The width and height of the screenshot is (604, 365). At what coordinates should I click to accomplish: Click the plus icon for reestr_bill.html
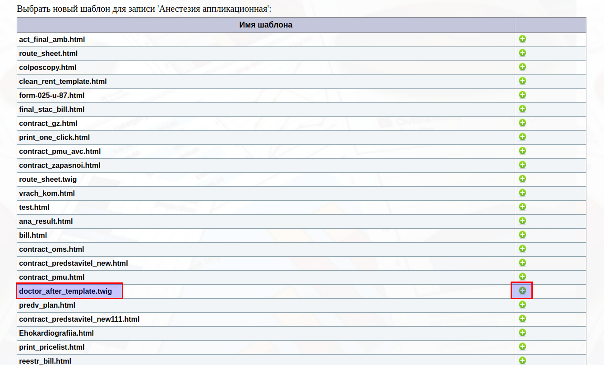(x=522, y=360)
